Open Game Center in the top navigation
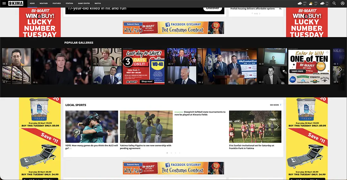Viewport: 347px width, 180px height. (84, 3)
